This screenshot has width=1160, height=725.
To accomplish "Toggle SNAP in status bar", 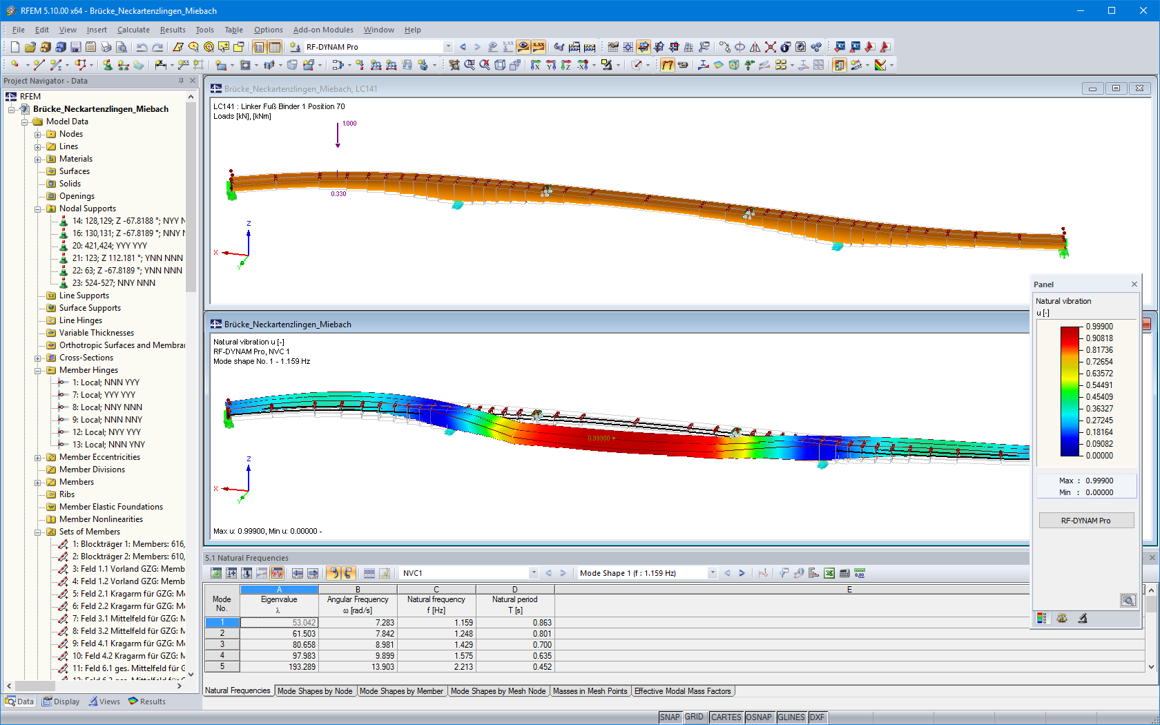I will point(670,717).
